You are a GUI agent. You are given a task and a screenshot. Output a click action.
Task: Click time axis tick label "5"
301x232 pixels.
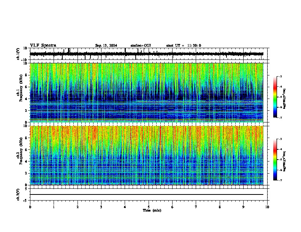click(x=149, y=207)
